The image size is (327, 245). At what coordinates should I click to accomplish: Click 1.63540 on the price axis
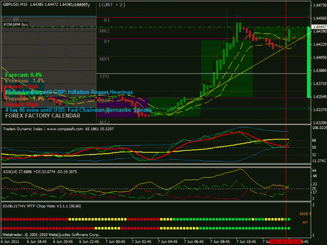pyautogui.click(x=320, y=97)
